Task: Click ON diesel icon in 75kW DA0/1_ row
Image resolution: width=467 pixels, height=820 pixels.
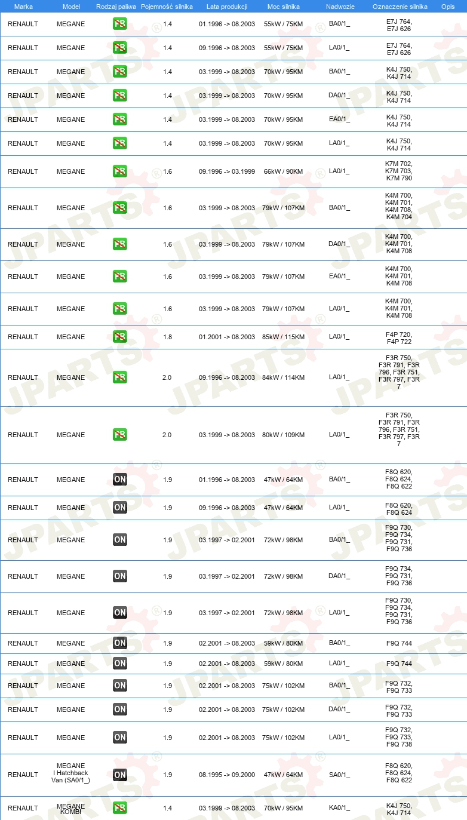Action: (x=120, y=710)
